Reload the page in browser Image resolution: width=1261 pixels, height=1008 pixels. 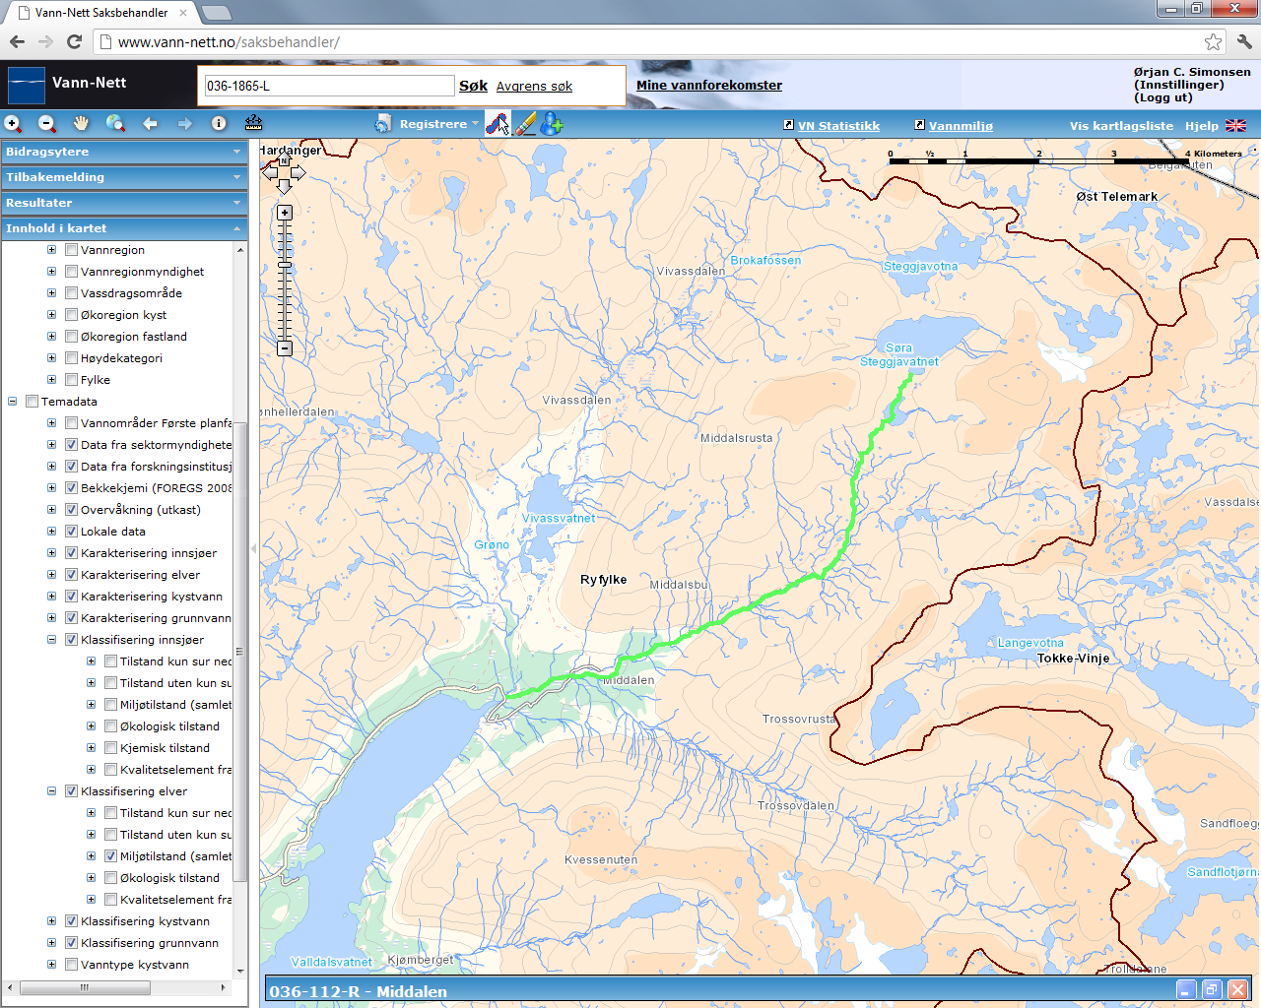74,41
